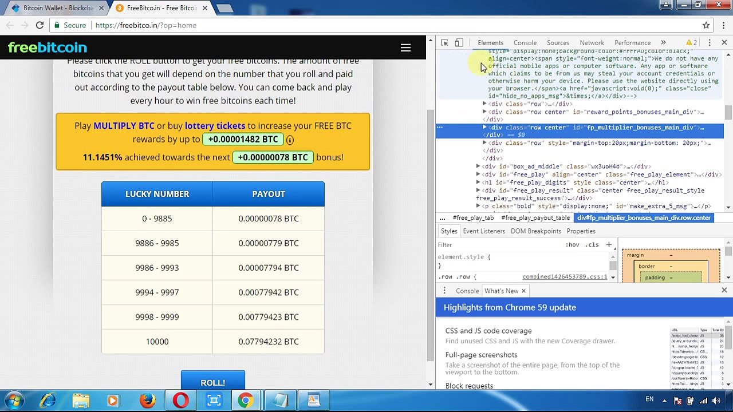Toggle the DevTools device toolbar

459,43
